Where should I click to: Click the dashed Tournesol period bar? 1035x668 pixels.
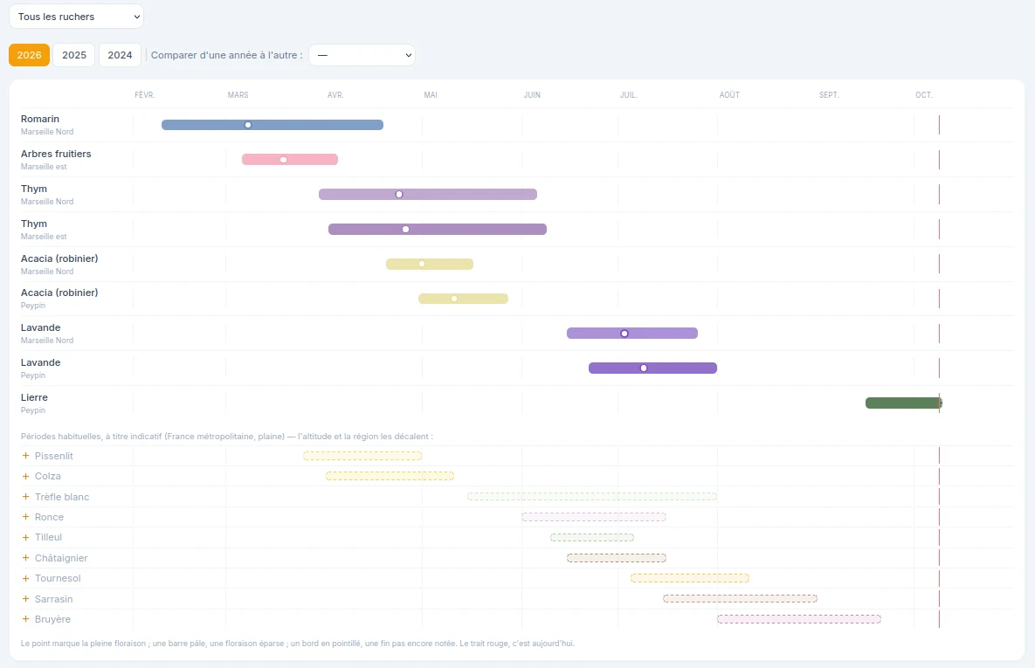(x=690, y=578)
